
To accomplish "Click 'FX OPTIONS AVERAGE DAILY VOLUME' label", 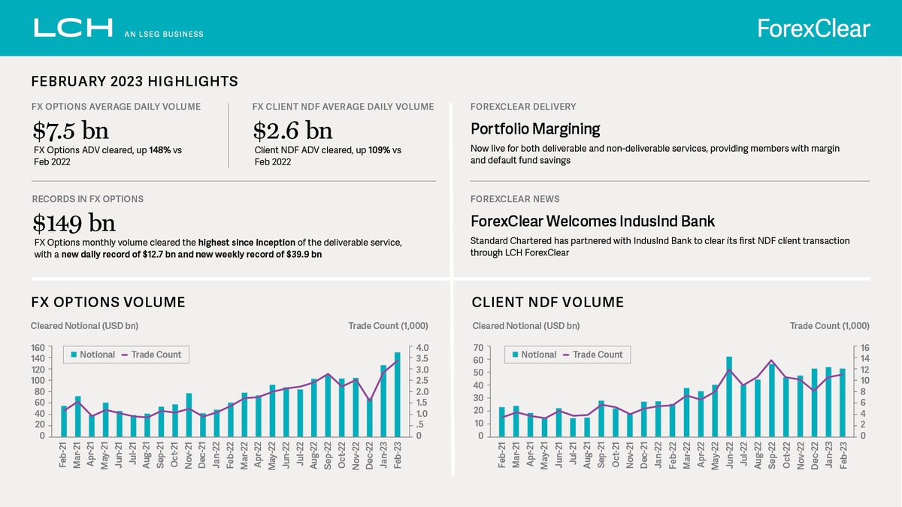I will point(116,107).
